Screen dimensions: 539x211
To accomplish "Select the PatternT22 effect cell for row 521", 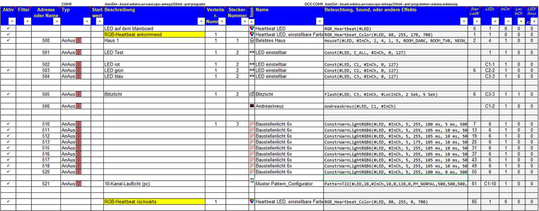I will coord(396,184).
